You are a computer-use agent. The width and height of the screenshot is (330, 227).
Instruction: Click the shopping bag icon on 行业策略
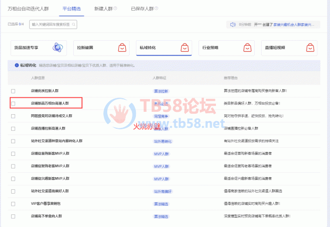point(247,48)
